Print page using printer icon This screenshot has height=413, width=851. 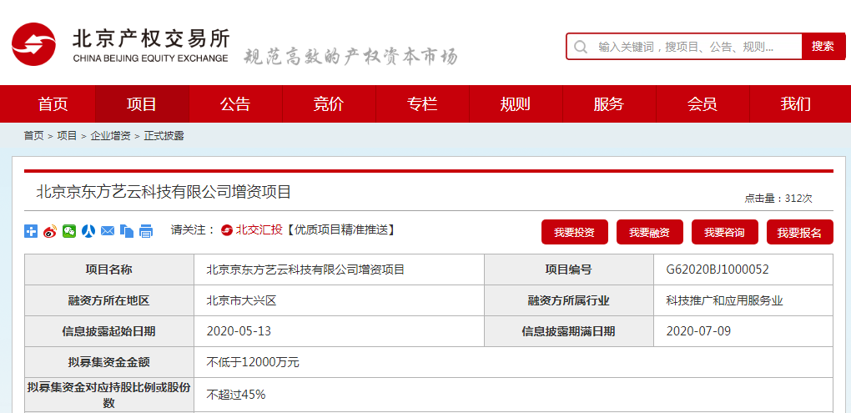(x=146, y=230)
